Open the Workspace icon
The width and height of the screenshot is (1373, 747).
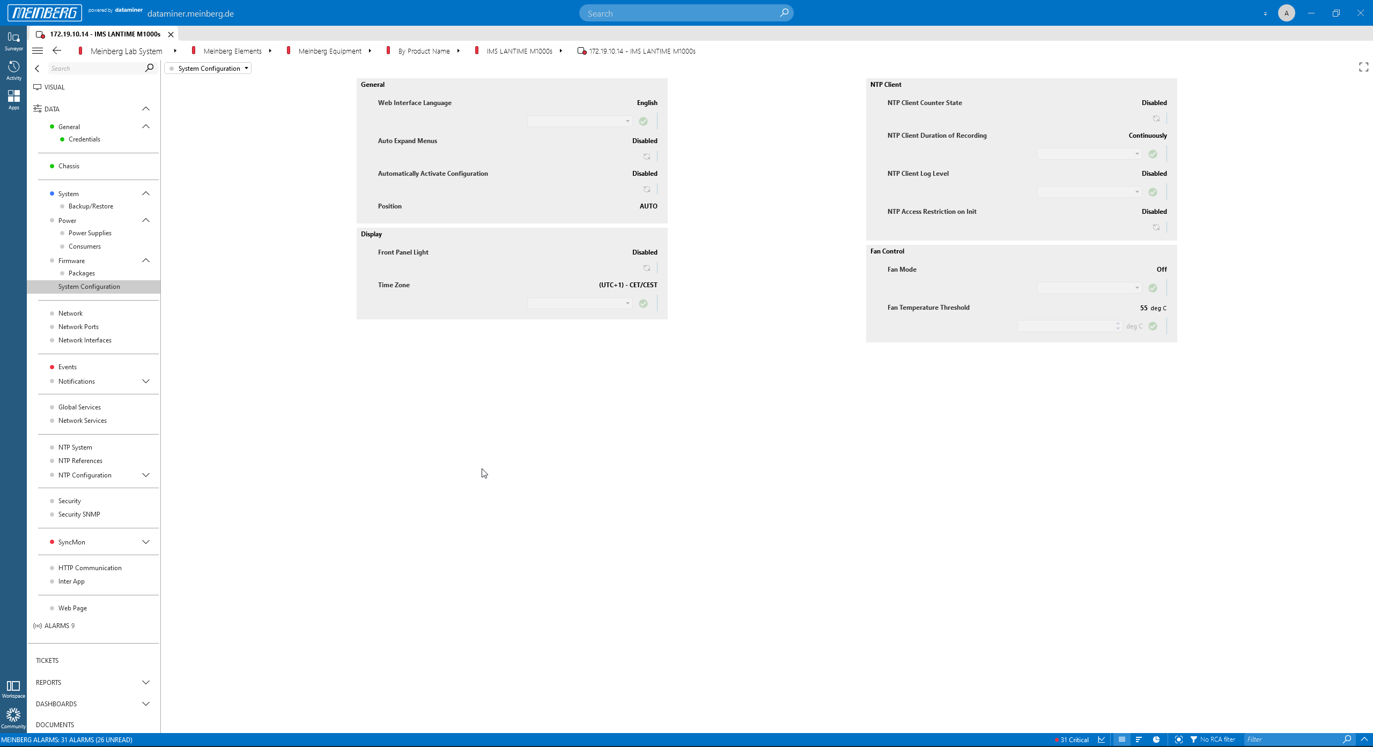click(x=13, y=689)
